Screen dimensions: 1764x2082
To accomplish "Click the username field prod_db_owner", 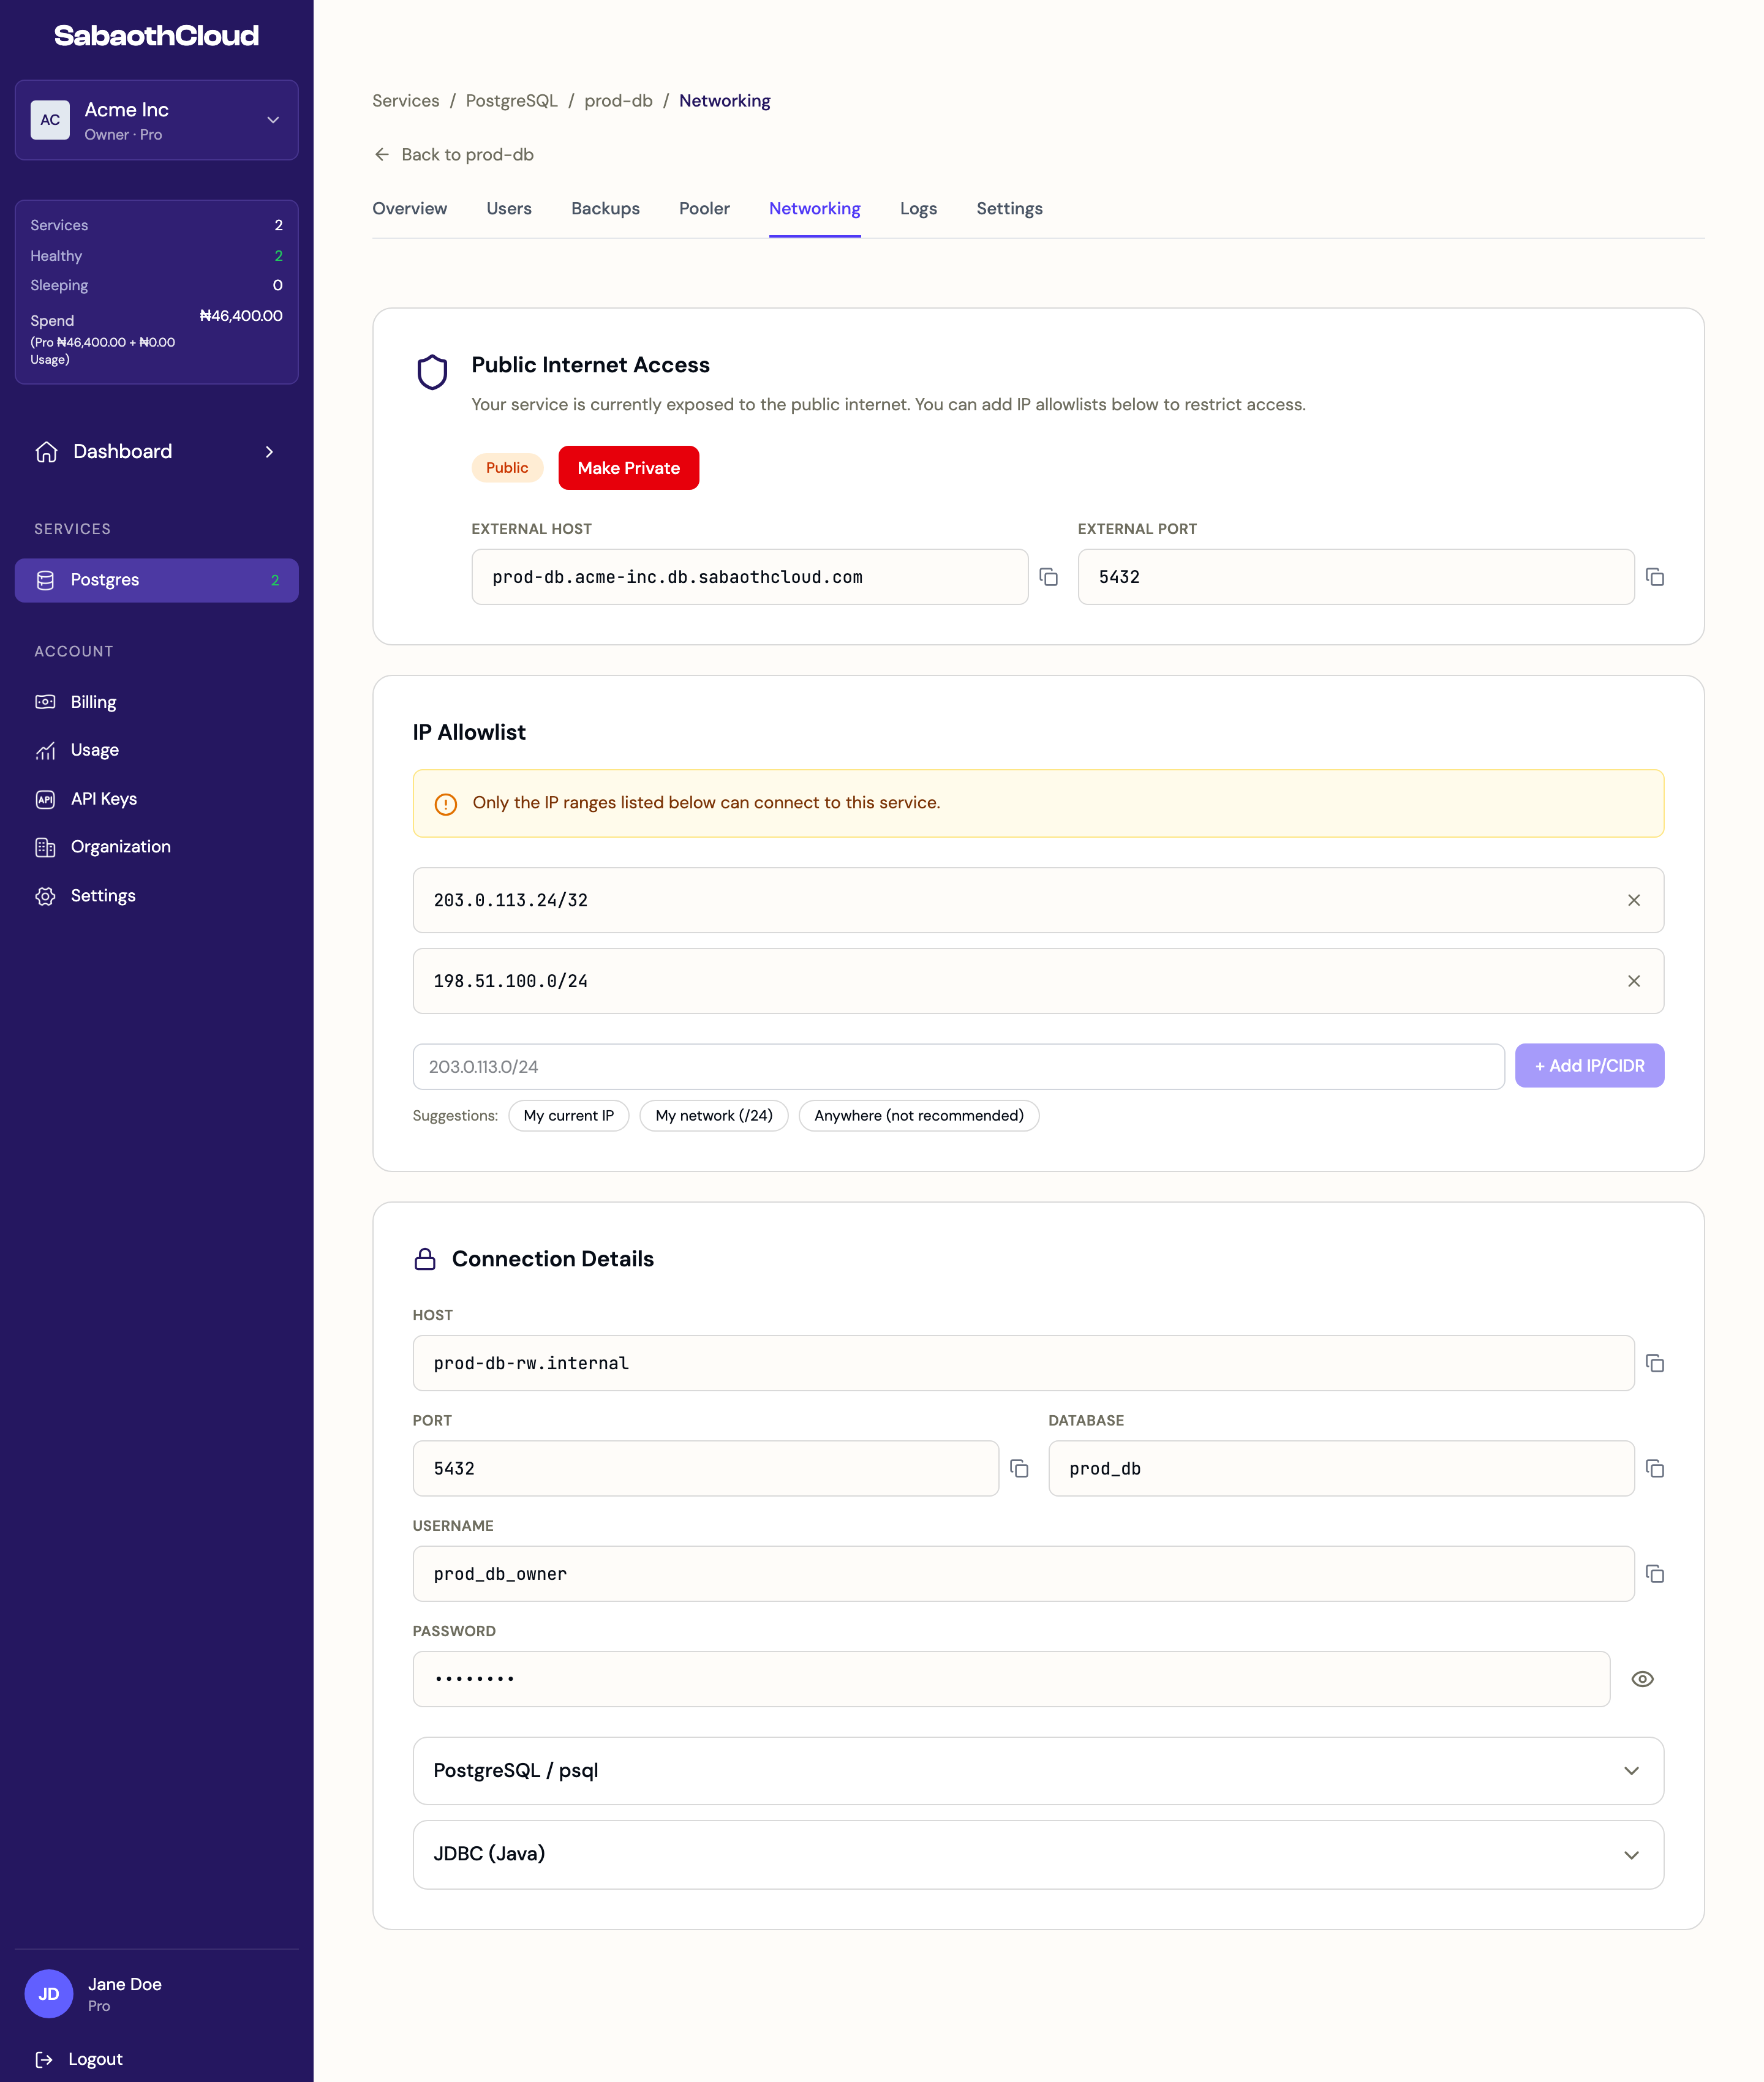I will coord(1023,1574).
